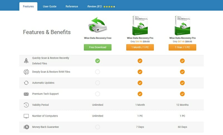
Task: Click the 'Number of Computers' label
Action: tap(45, 116)
